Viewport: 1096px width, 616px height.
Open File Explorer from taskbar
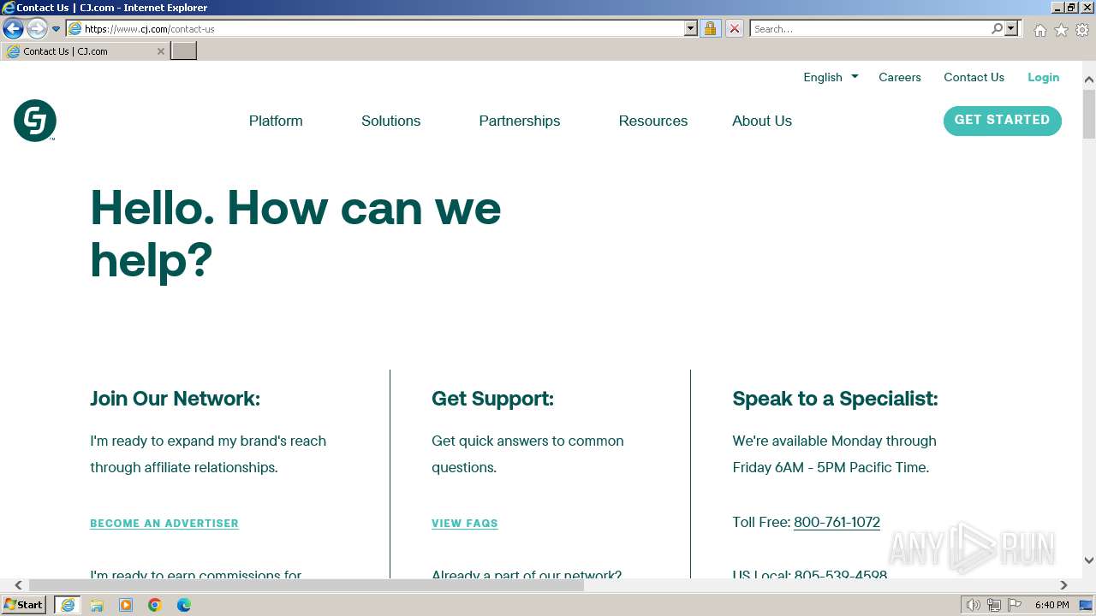click(x=97, y=605)
